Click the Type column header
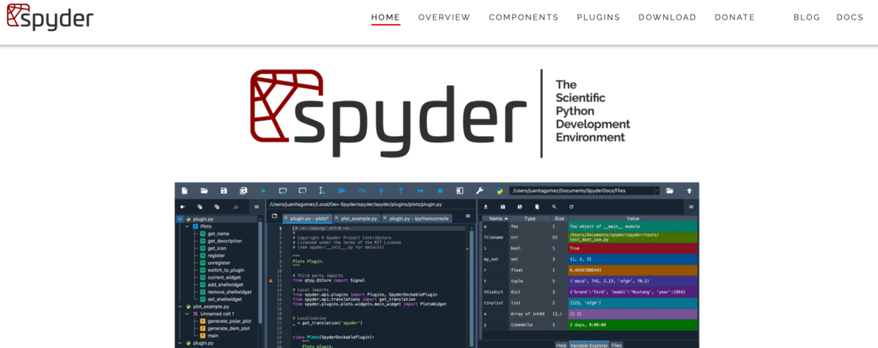Image resolution: width=878 pixels, height=348 pixels. 530,219
